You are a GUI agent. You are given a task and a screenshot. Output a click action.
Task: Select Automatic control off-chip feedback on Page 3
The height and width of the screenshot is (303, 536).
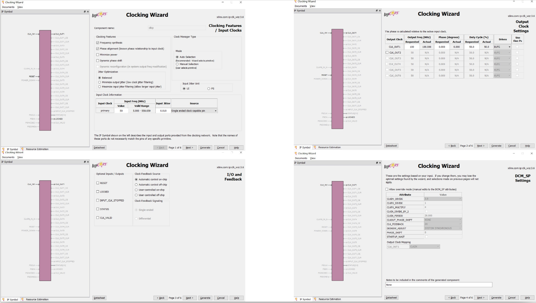coord(136,185)
